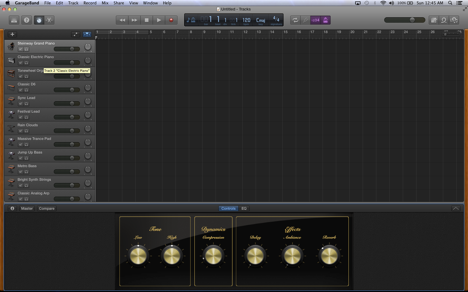Click the Metro Bass pan knob

[88, 169]
